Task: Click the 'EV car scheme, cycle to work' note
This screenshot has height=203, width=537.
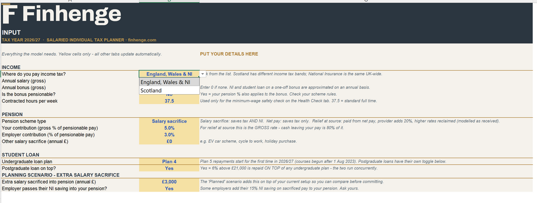Action: click(248, 141)
